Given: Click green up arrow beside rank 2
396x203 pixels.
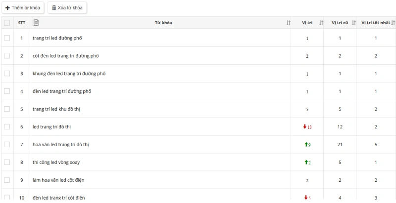Looking at the screenshot, I should pos(306,162).
